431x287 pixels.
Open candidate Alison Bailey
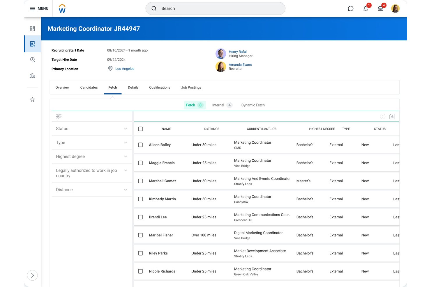click(160, 145)
